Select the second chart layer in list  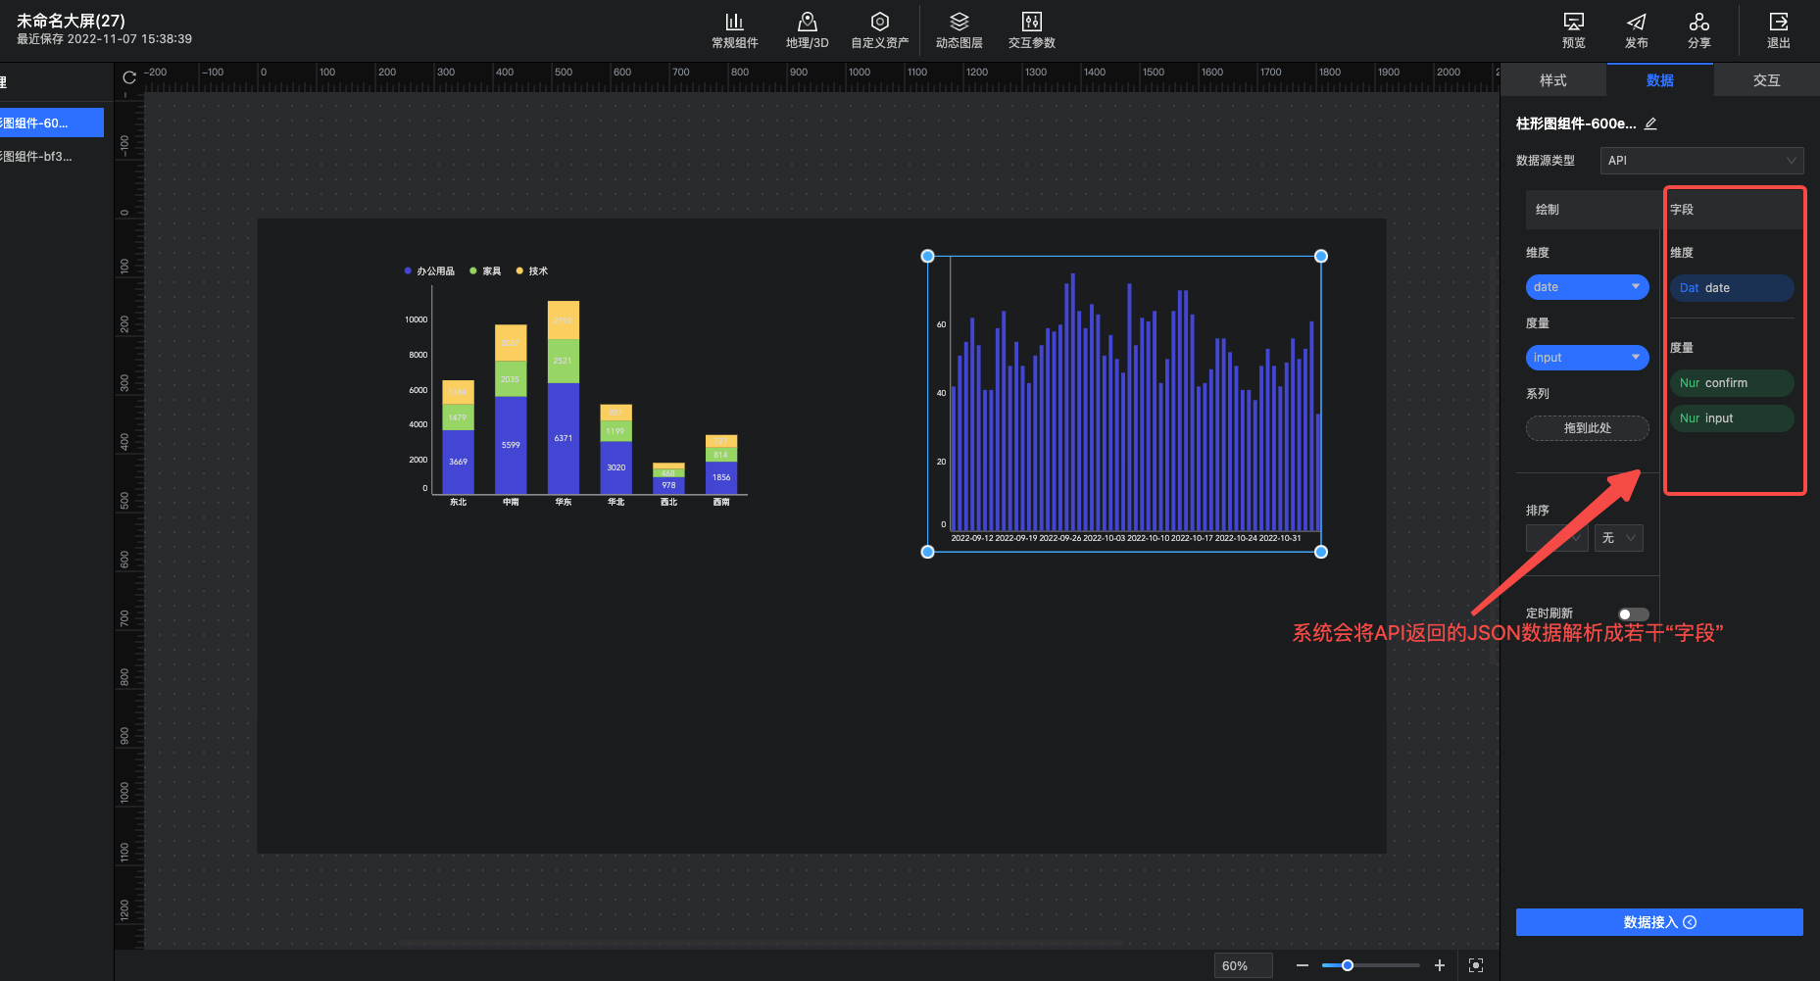[39, 157]
